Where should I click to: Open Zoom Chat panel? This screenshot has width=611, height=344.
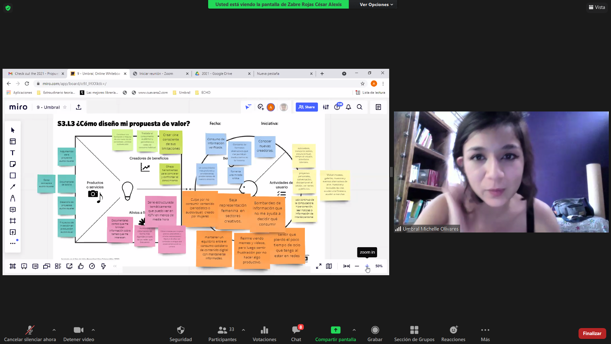(296, 333)
